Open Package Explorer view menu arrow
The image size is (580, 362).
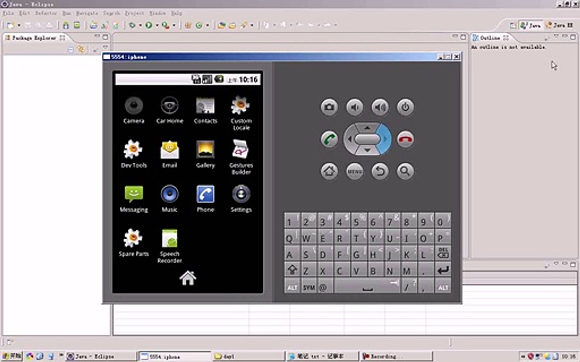105,48
